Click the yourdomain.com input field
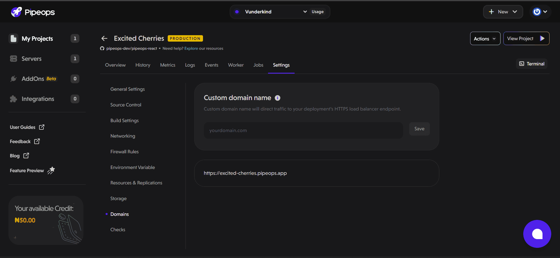560x258 pixels. pyautogui.click(x=303, y=130)
